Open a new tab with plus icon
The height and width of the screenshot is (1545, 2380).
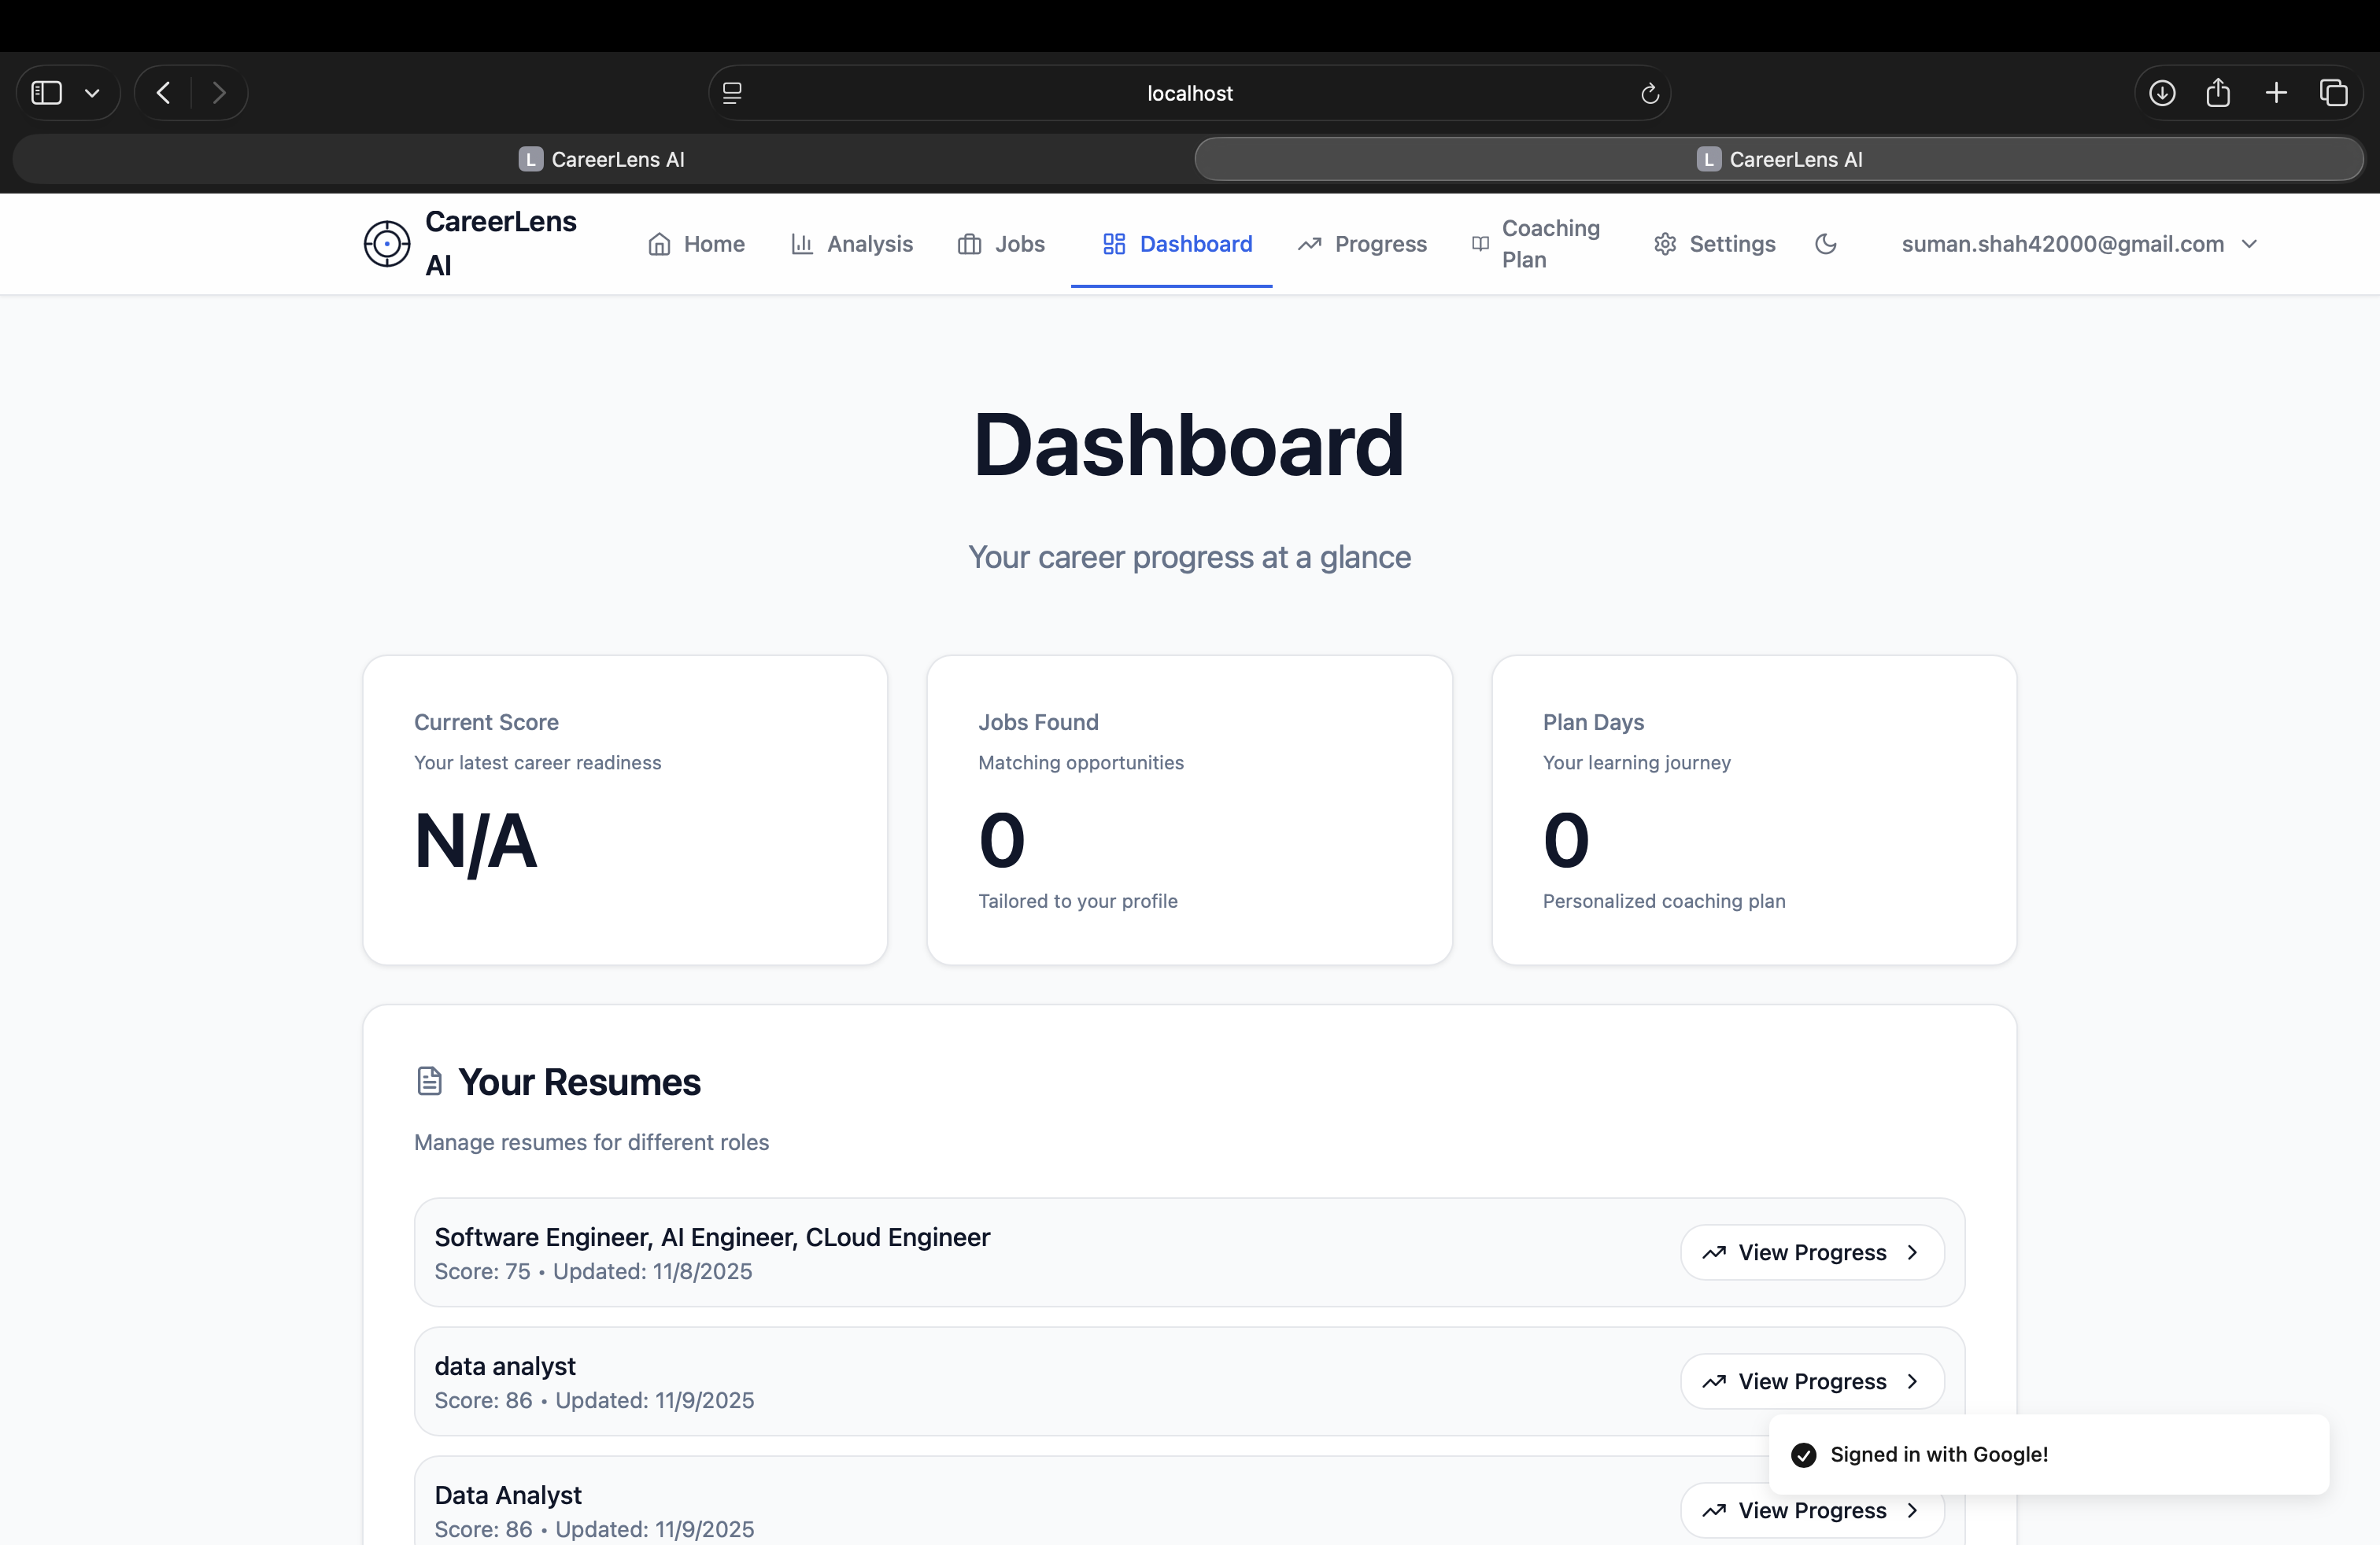coord(2276,93)
